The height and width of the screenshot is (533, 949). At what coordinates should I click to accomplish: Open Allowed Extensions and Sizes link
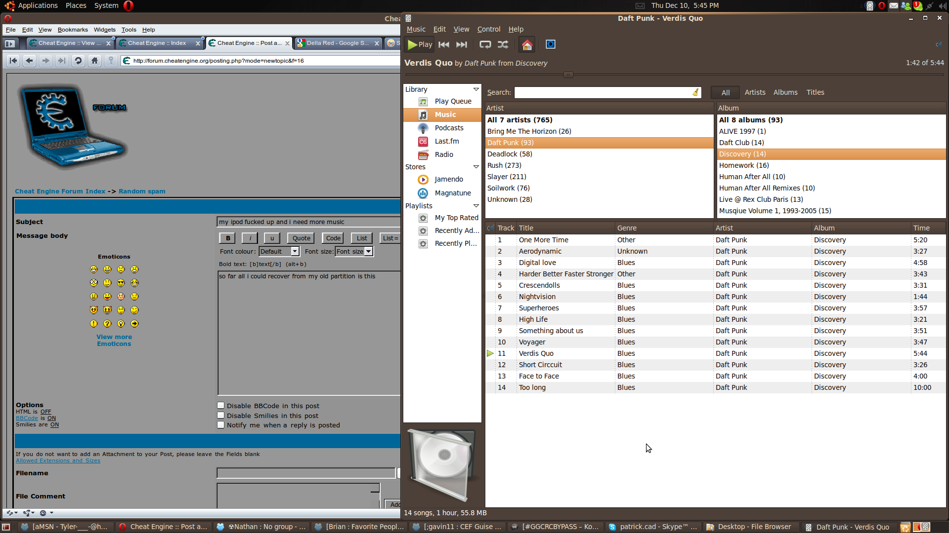pos(58,461)
